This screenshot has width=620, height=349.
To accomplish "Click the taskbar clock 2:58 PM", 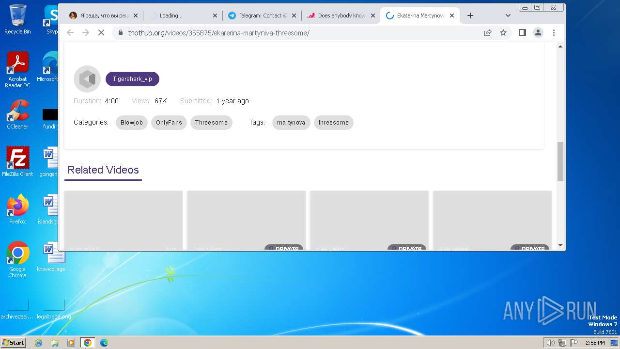I will coord(595,343).
